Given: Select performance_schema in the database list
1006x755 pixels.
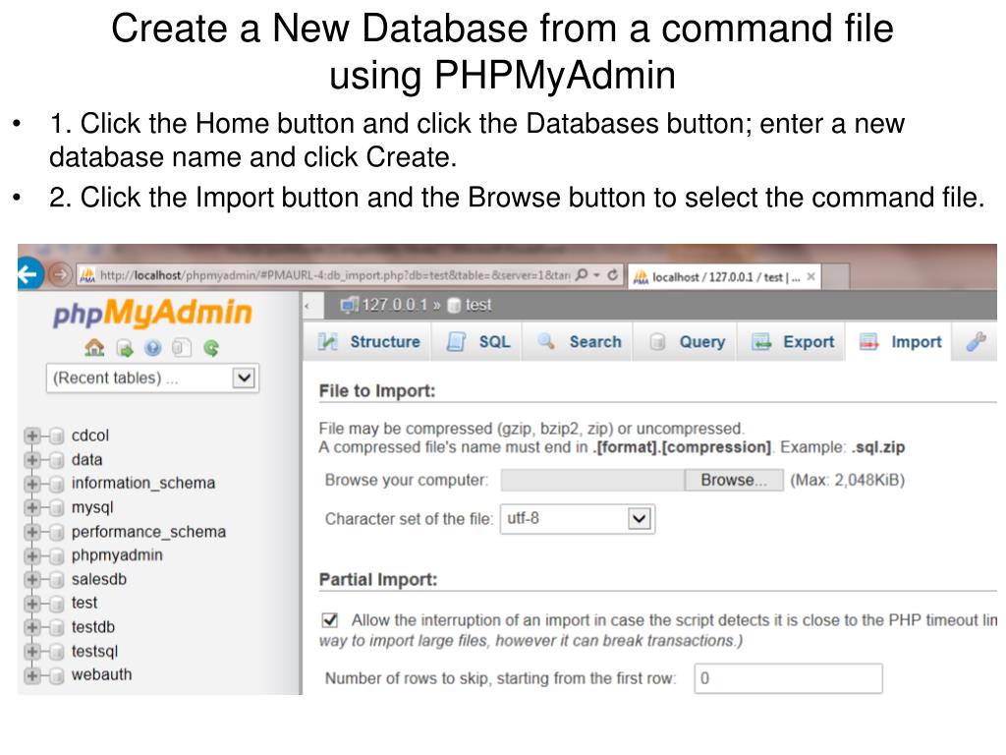Looking at the screenshot, I should [x=148, y=532].
